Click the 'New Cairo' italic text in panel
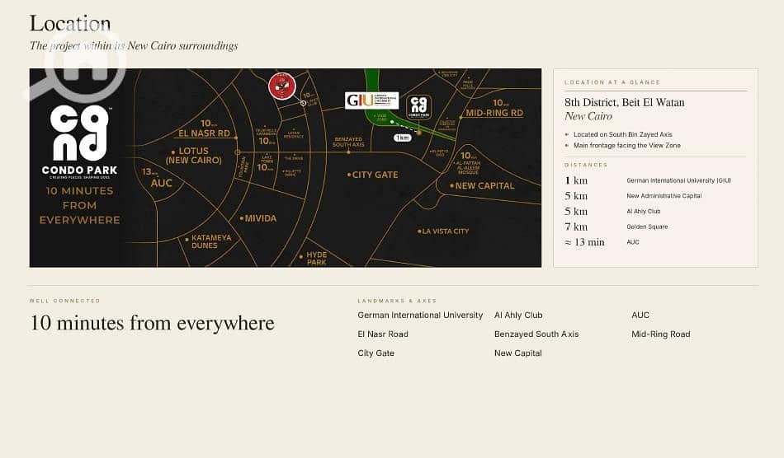The width and height of the screenshot is (784, 458). (x=588, y=116)
